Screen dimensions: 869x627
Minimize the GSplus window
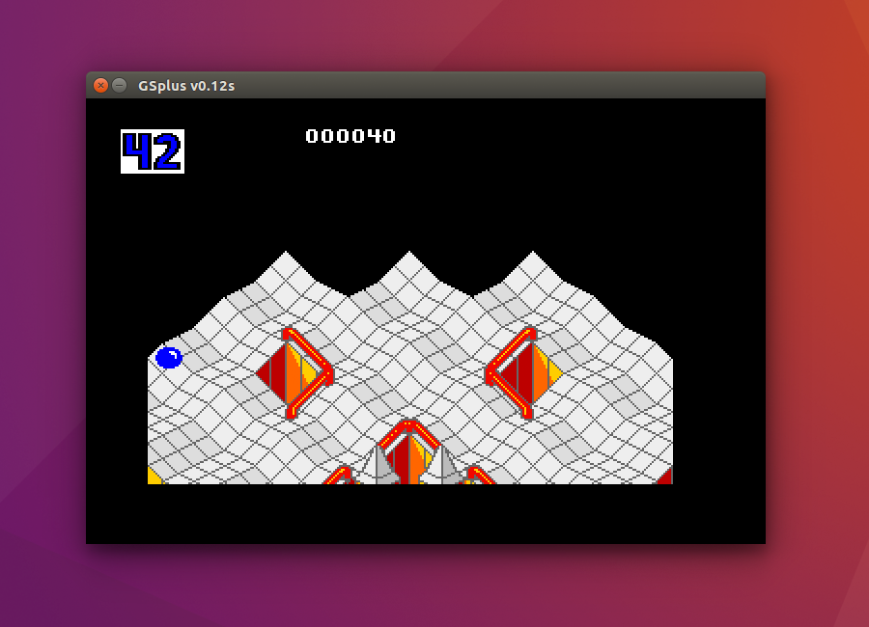pos(119,85)
